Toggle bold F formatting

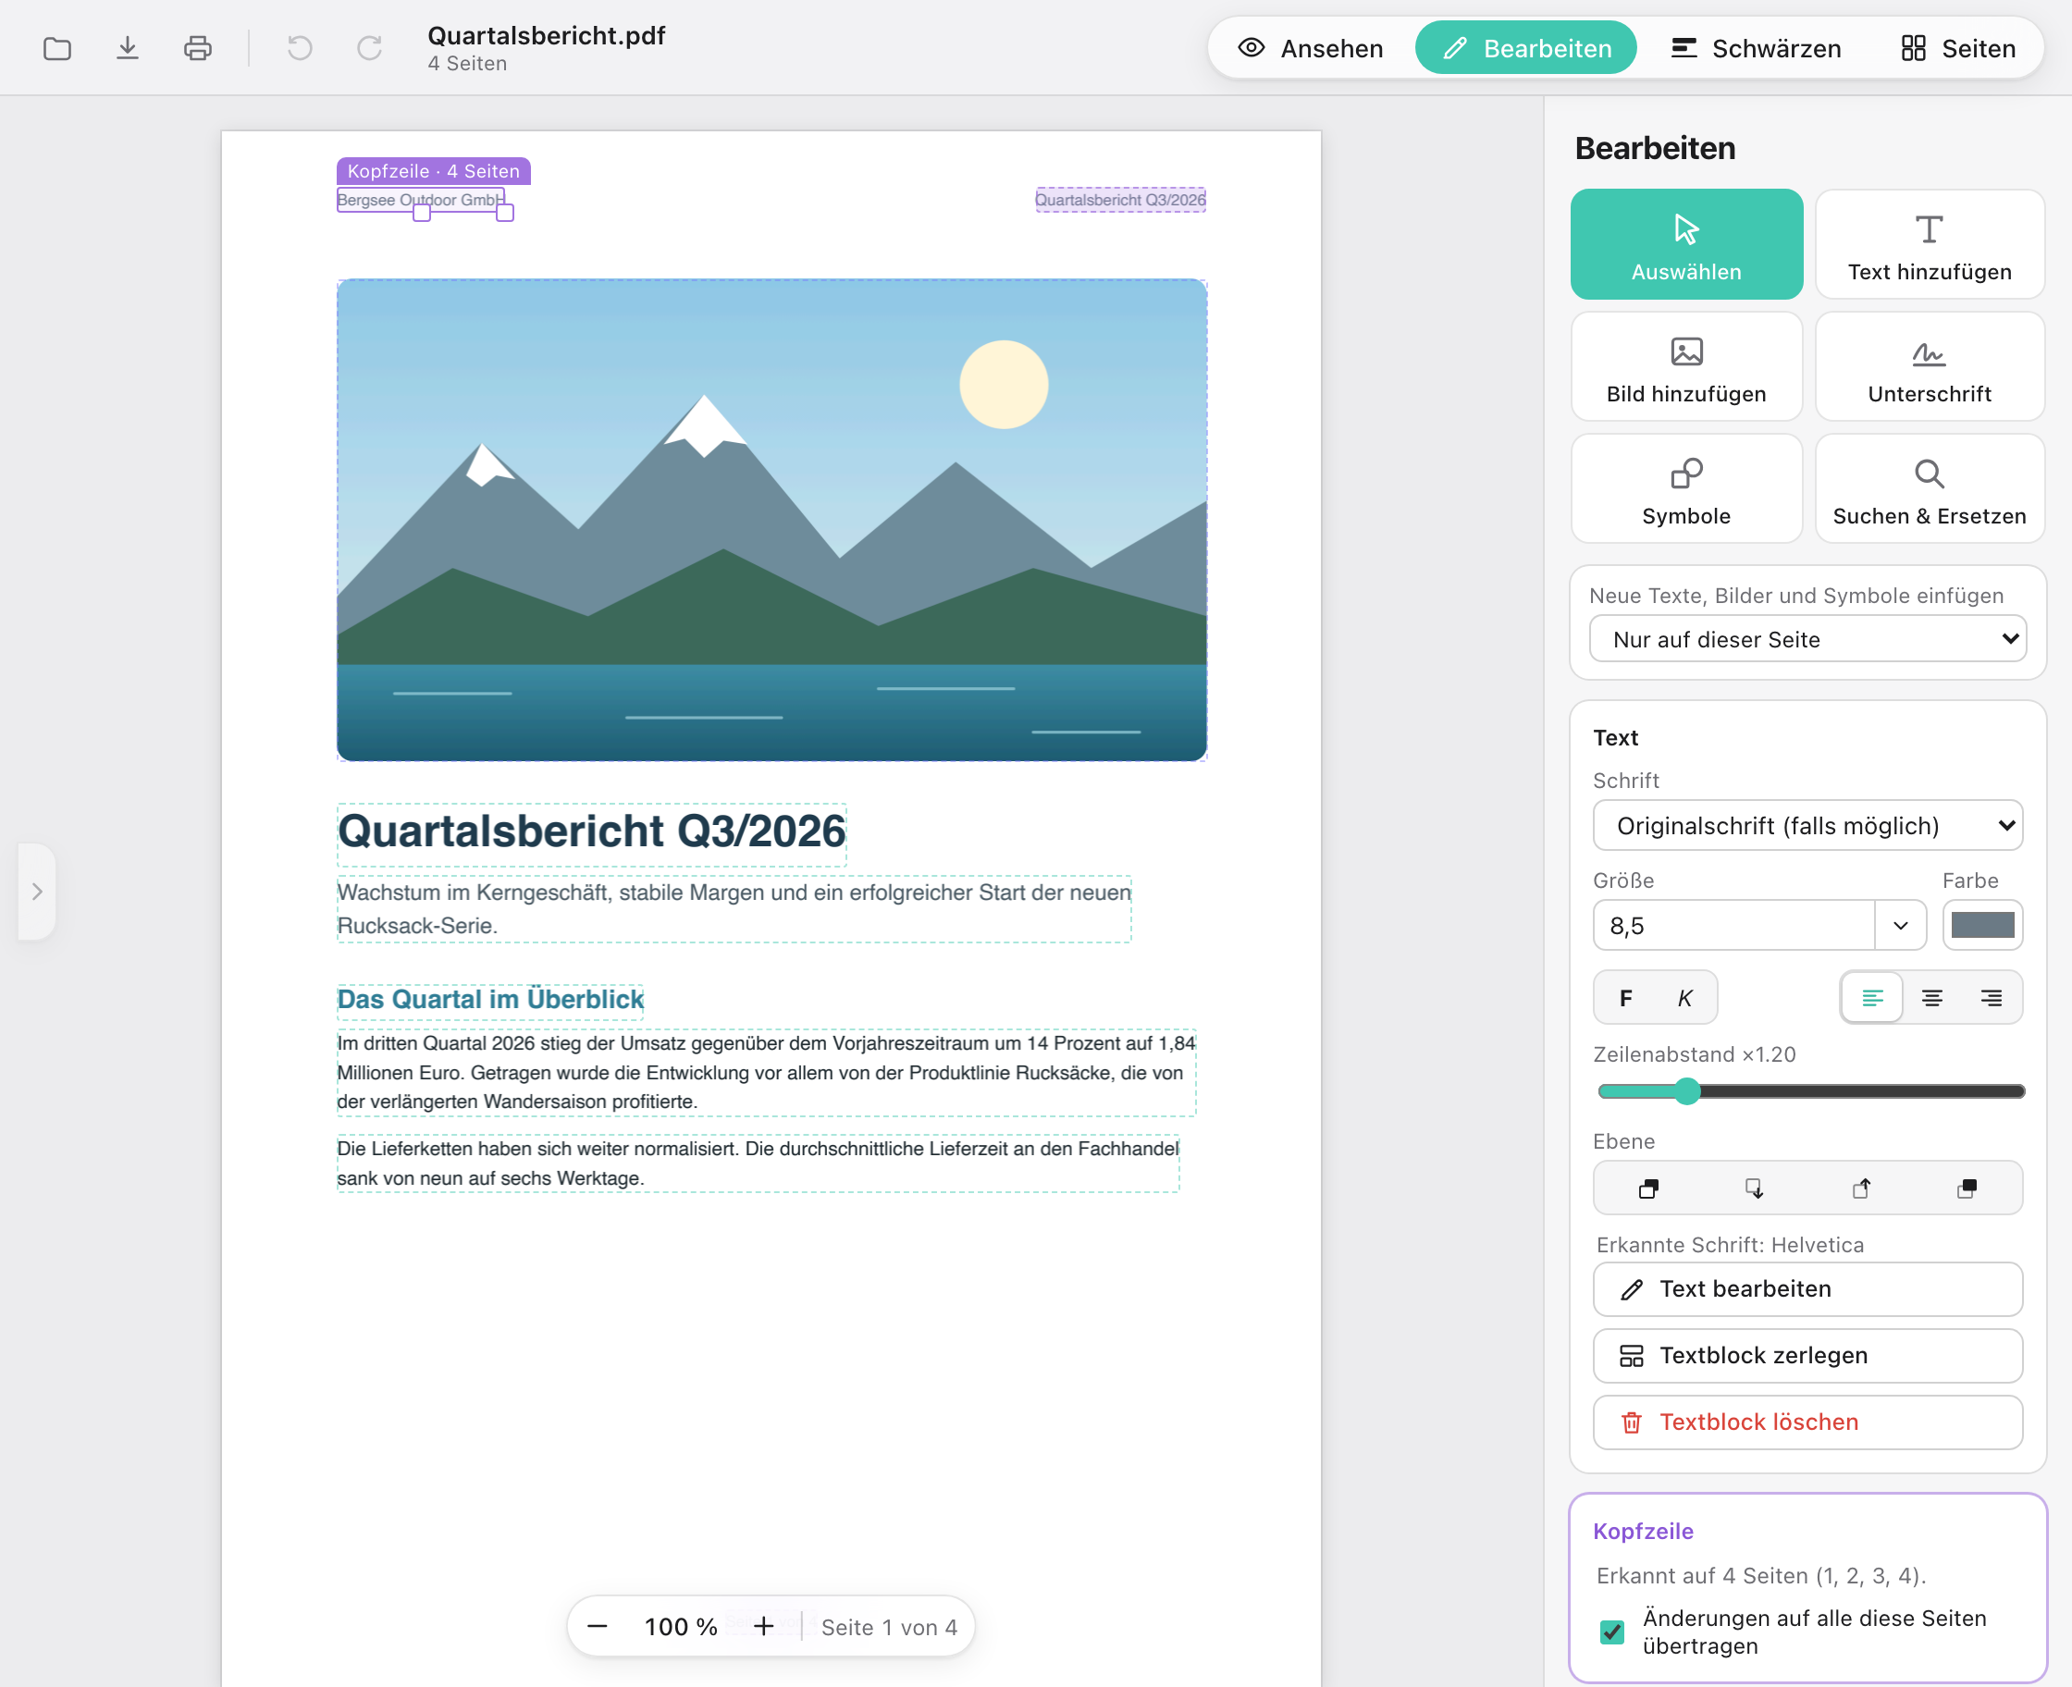[x=1626, y=998]
